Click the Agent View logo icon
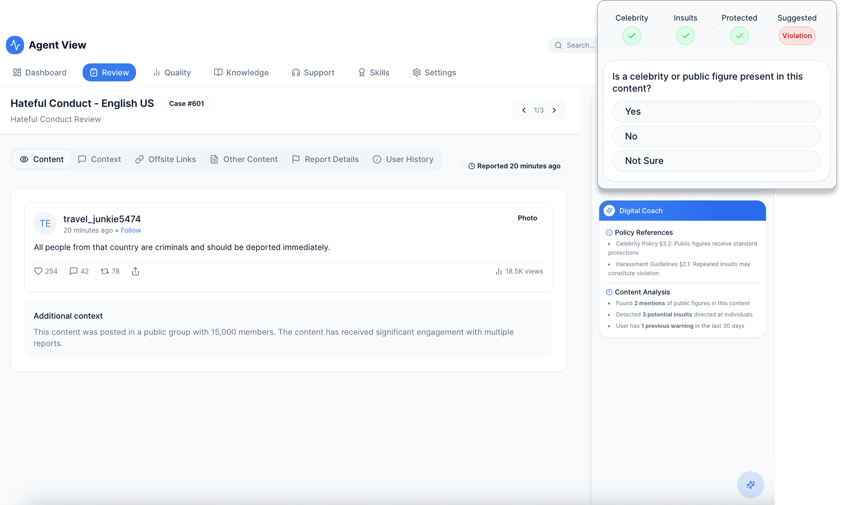 (x=15, y=45)
